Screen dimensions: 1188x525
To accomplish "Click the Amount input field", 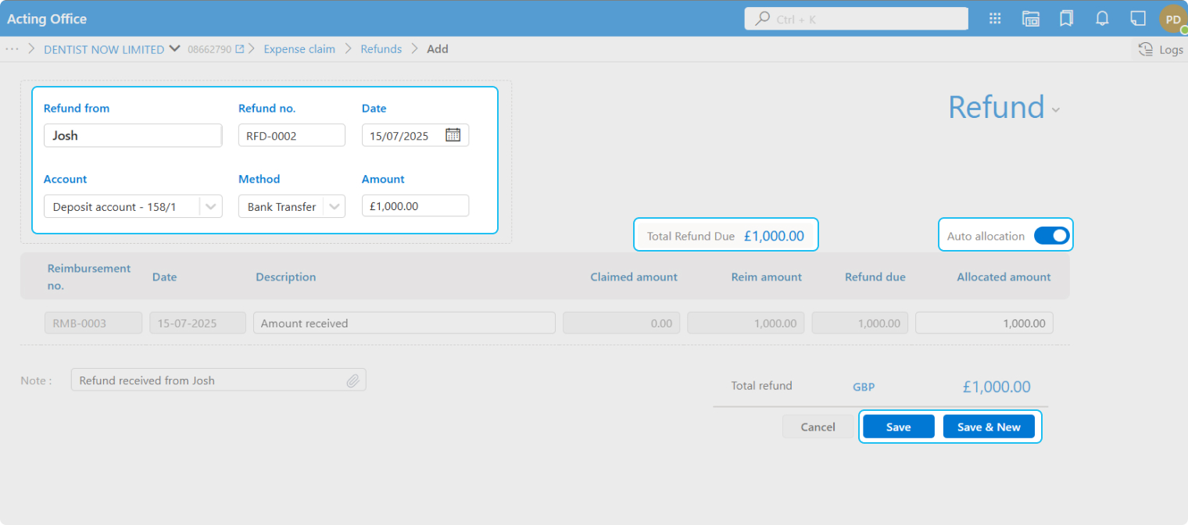I will [x=414, y=206].
